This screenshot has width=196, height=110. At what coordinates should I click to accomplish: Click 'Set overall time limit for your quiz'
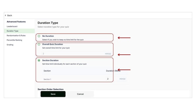56,48
